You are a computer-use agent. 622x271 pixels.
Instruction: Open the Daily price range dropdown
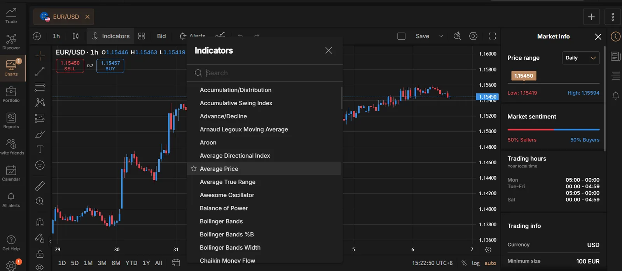581,58
